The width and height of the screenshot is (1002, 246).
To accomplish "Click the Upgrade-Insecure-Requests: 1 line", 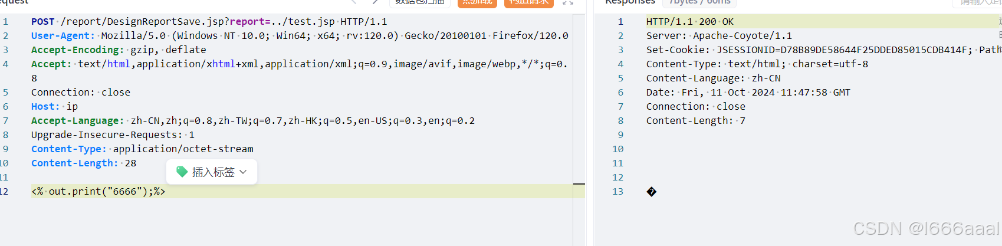I will click(113, 135).
